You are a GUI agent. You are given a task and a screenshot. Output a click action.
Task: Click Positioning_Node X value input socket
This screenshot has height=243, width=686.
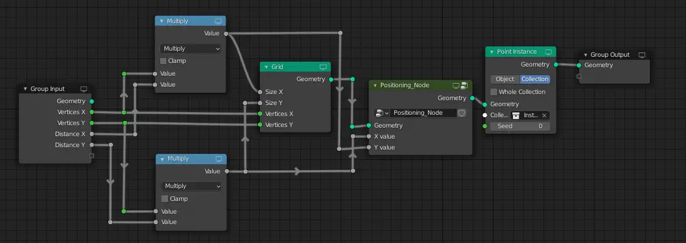(x=369, y=136)
